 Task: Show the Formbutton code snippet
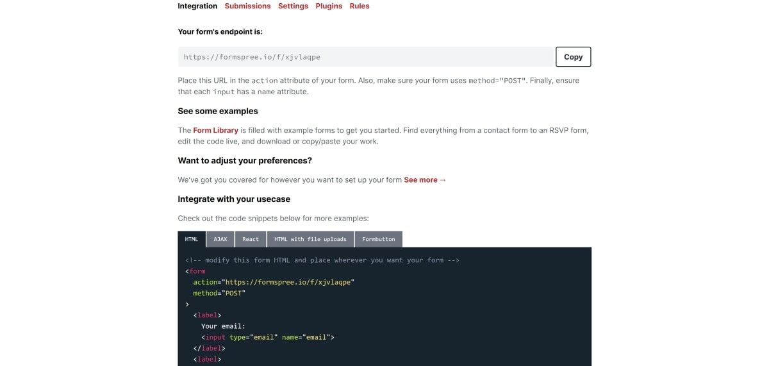click(378, 239)
